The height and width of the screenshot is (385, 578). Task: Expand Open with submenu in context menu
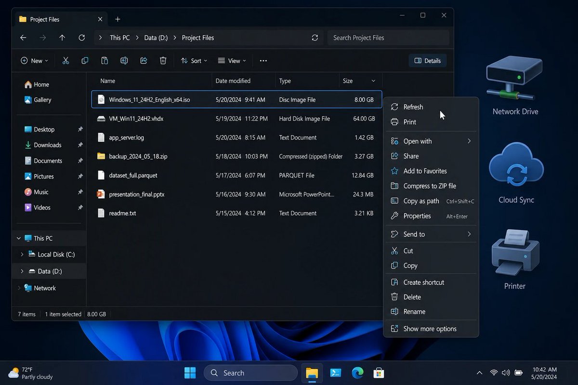click(x=469, y=141)
